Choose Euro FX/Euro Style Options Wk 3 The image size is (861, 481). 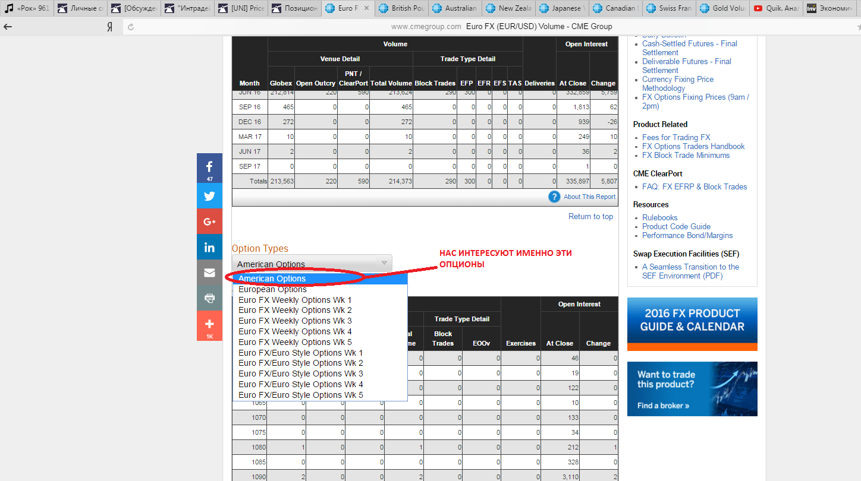click(x=320, y=374)
